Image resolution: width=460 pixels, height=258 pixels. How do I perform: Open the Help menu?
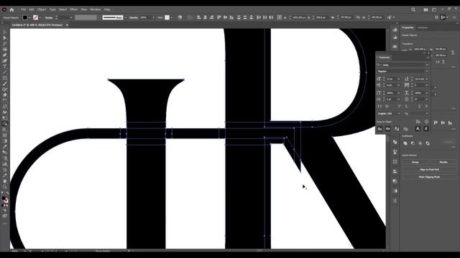click(x=107, y=9)
